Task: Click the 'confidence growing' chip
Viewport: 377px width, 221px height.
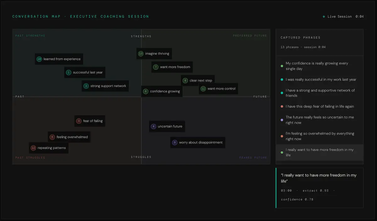Action: point(162,91)
